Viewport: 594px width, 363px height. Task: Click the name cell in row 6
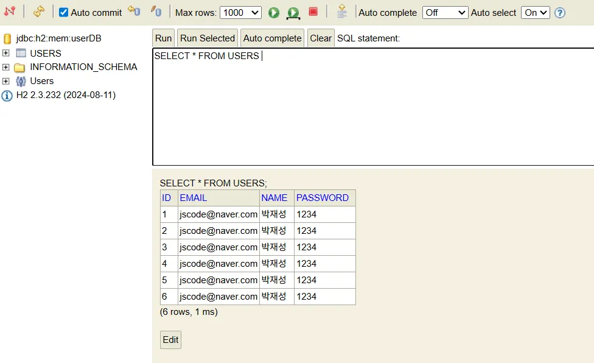[276, 297]
